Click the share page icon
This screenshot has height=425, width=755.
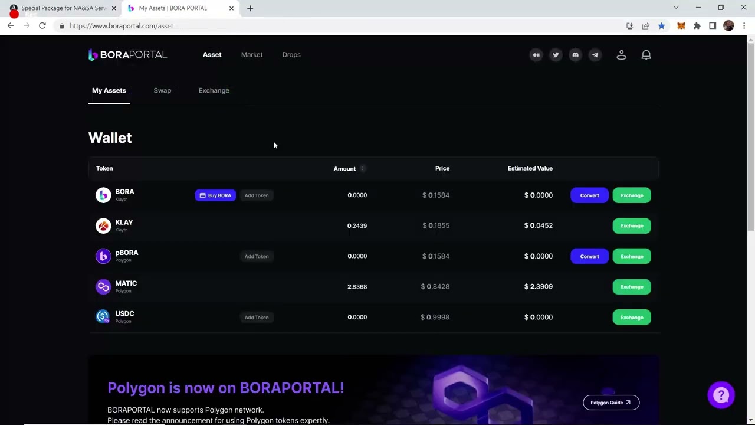(x=646, y=25)
